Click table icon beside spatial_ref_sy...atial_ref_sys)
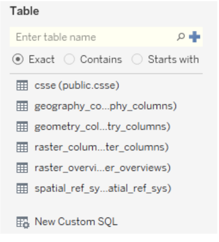 [22, 188]
